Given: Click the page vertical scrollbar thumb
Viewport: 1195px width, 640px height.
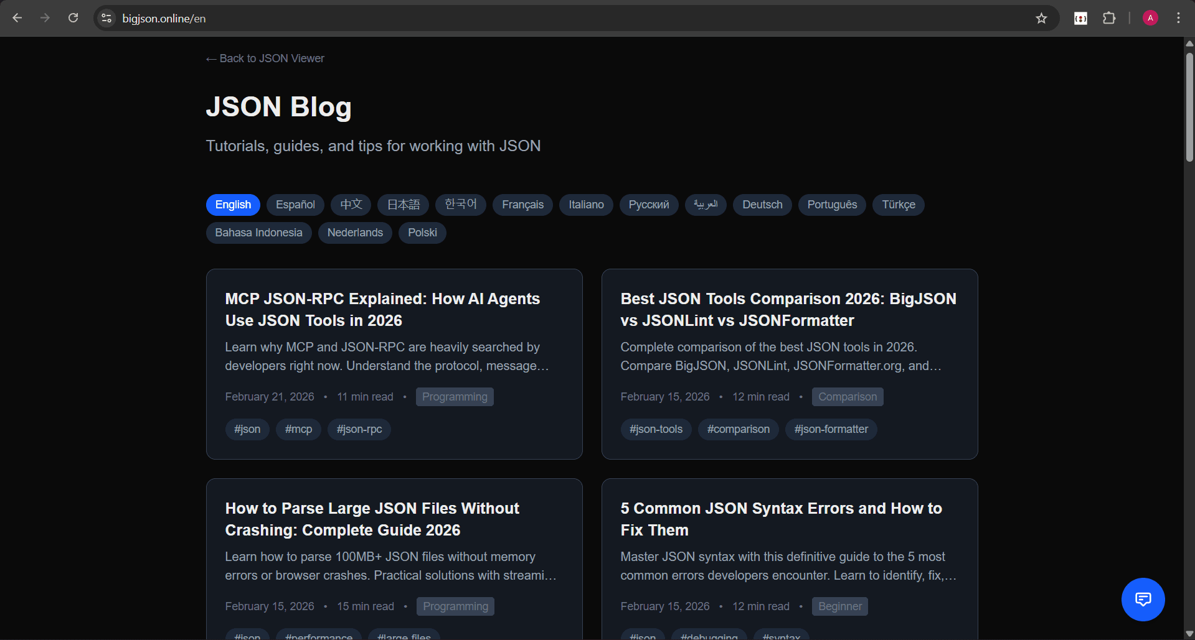Looking at the screenshot, I should [1189, 107].
